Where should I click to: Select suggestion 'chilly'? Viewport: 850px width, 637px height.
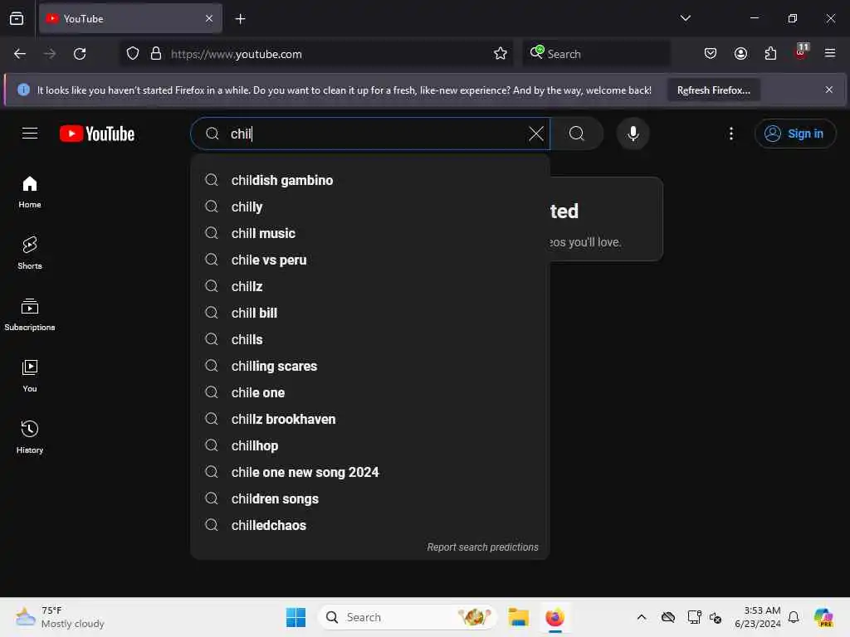coord(370,207)
